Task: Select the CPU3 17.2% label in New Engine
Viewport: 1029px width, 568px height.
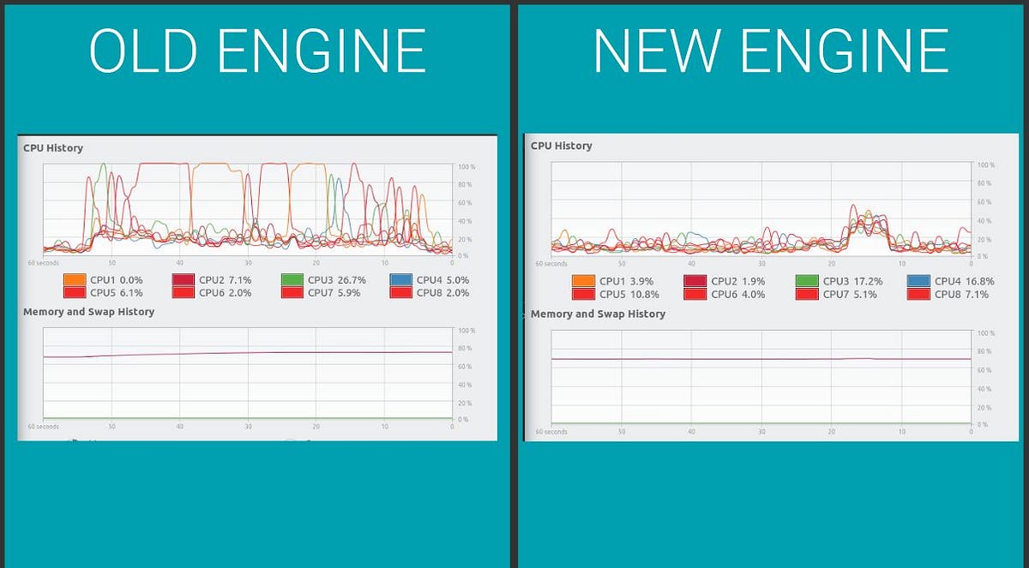Action: [x=852, y=280]
